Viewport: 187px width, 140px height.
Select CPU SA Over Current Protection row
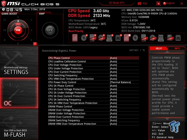[x=93, y=96]
